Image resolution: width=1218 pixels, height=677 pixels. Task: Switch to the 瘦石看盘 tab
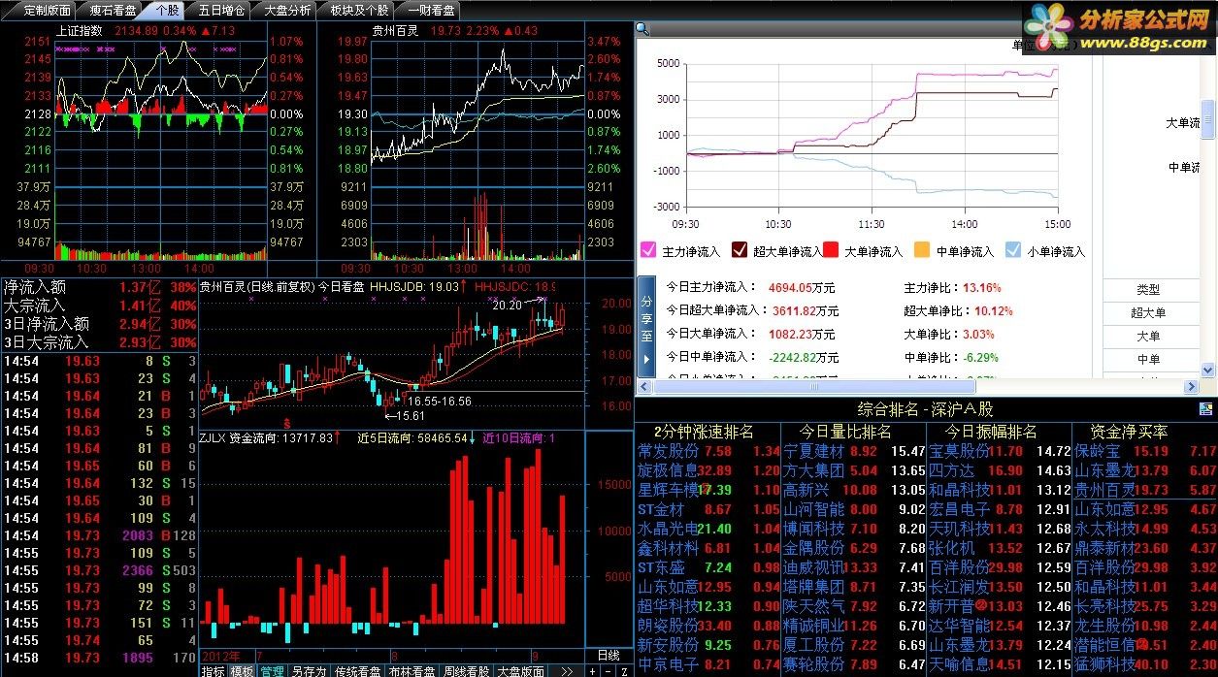113,11
